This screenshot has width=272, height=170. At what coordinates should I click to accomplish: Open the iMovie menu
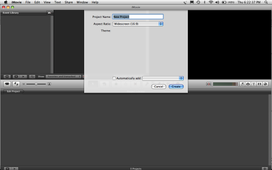pyautogui.click(x=17, y=2)
